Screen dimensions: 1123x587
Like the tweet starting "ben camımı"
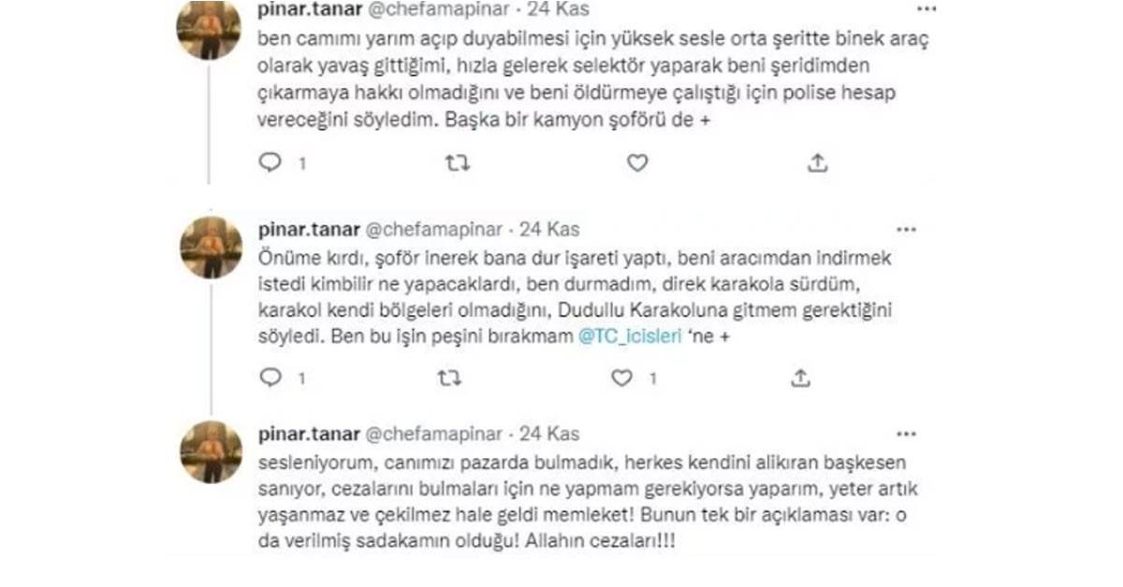[x=637, y=163]
